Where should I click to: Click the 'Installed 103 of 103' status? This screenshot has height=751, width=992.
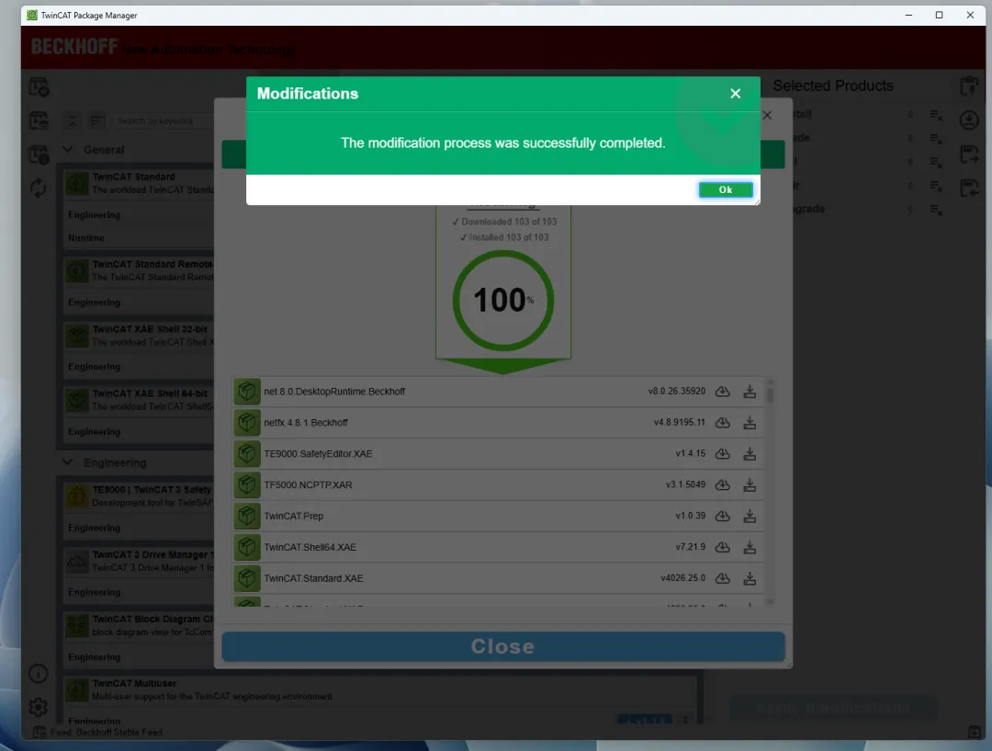[504, 237]
